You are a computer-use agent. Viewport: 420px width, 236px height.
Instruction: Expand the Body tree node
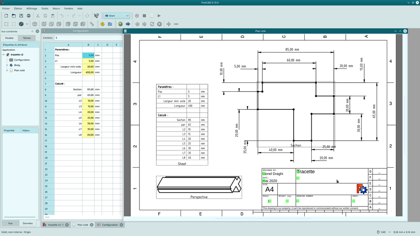click(x=7, y=65)
